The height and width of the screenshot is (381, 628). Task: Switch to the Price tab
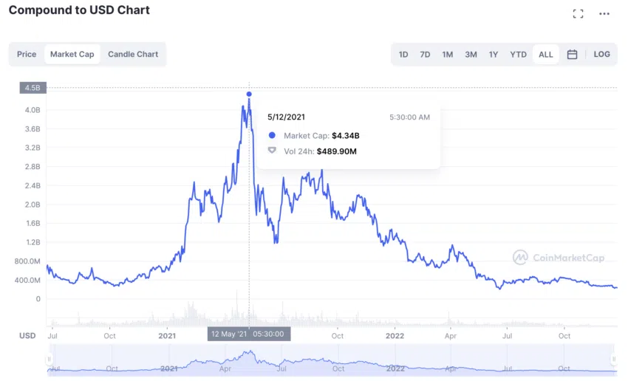click(x=27, y=54)
